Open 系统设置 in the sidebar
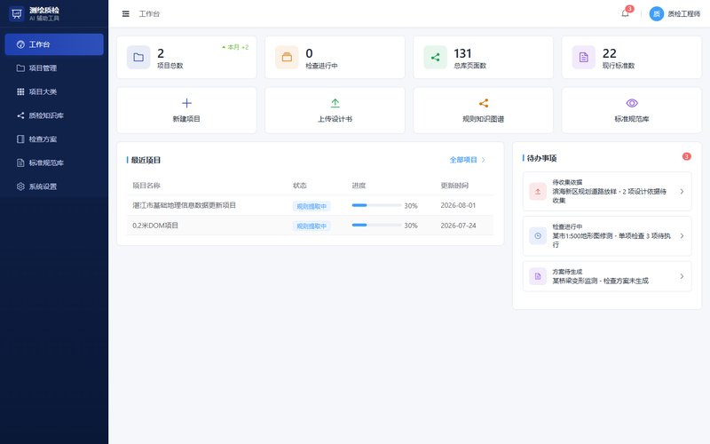Screen dimensions: 710x444 (54, 186)
